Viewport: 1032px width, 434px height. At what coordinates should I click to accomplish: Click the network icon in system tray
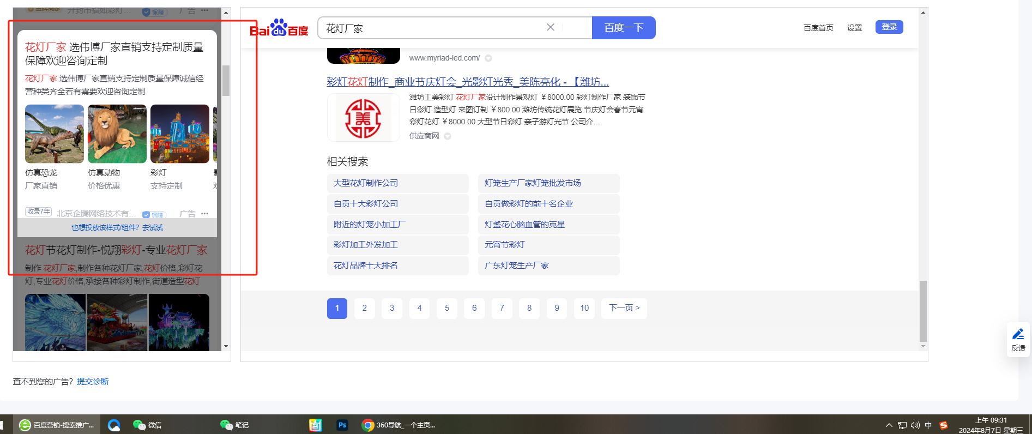(902, 425)
